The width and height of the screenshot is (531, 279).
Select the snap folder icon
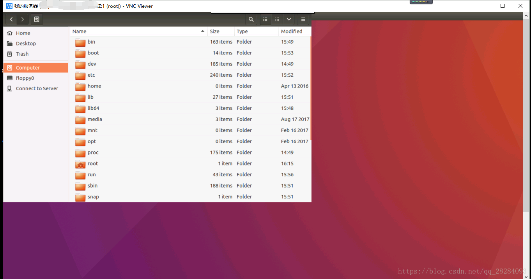coord(80,197)
